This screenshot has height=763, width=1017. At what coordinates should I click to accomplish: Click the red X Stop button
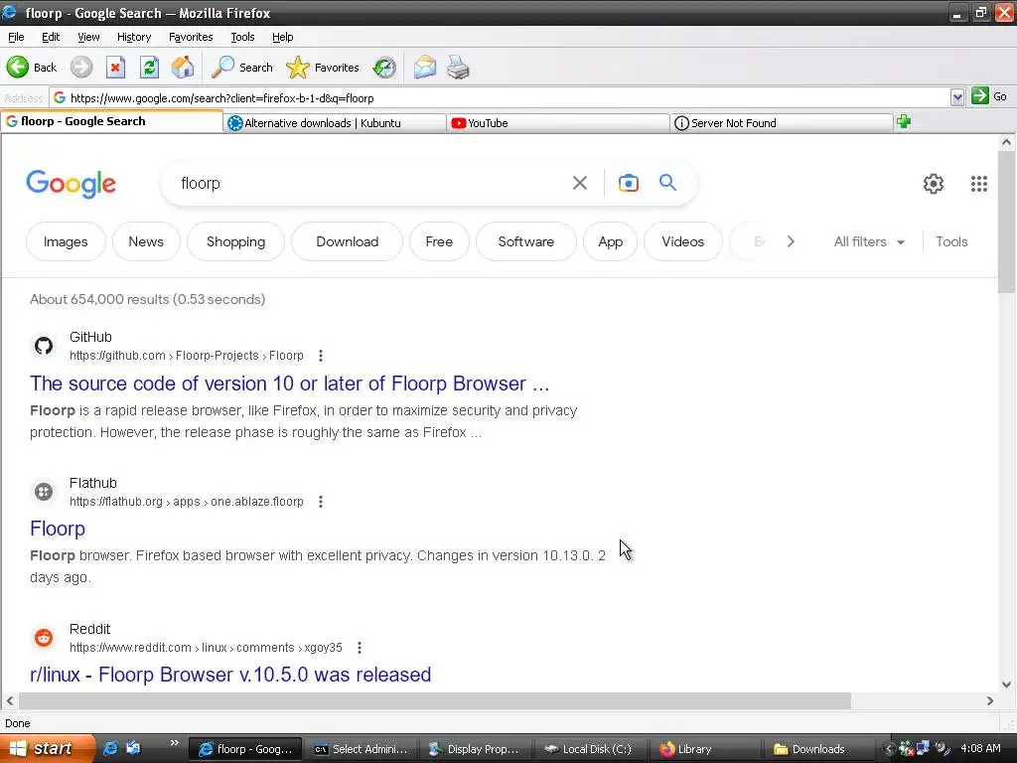coord(115,67)
